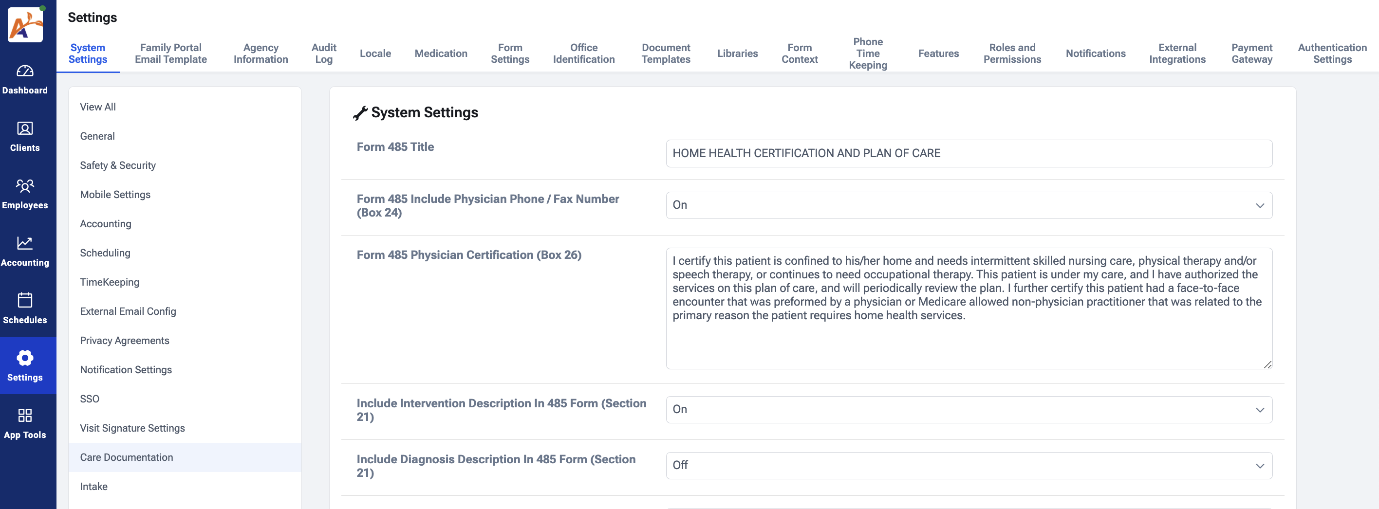Select Safety & Security category

pyautogui.click(x=118, y=165)
